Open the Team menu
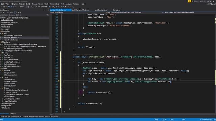 coord(40,4)
